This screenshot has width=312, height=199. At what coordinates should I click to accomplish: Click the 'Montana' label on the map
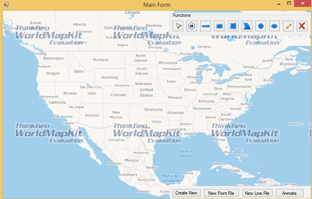tap(101, 60)
